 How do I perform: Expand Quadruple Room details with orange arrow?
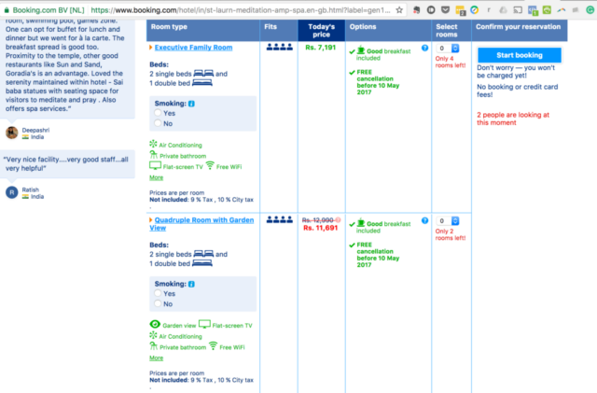151,220
